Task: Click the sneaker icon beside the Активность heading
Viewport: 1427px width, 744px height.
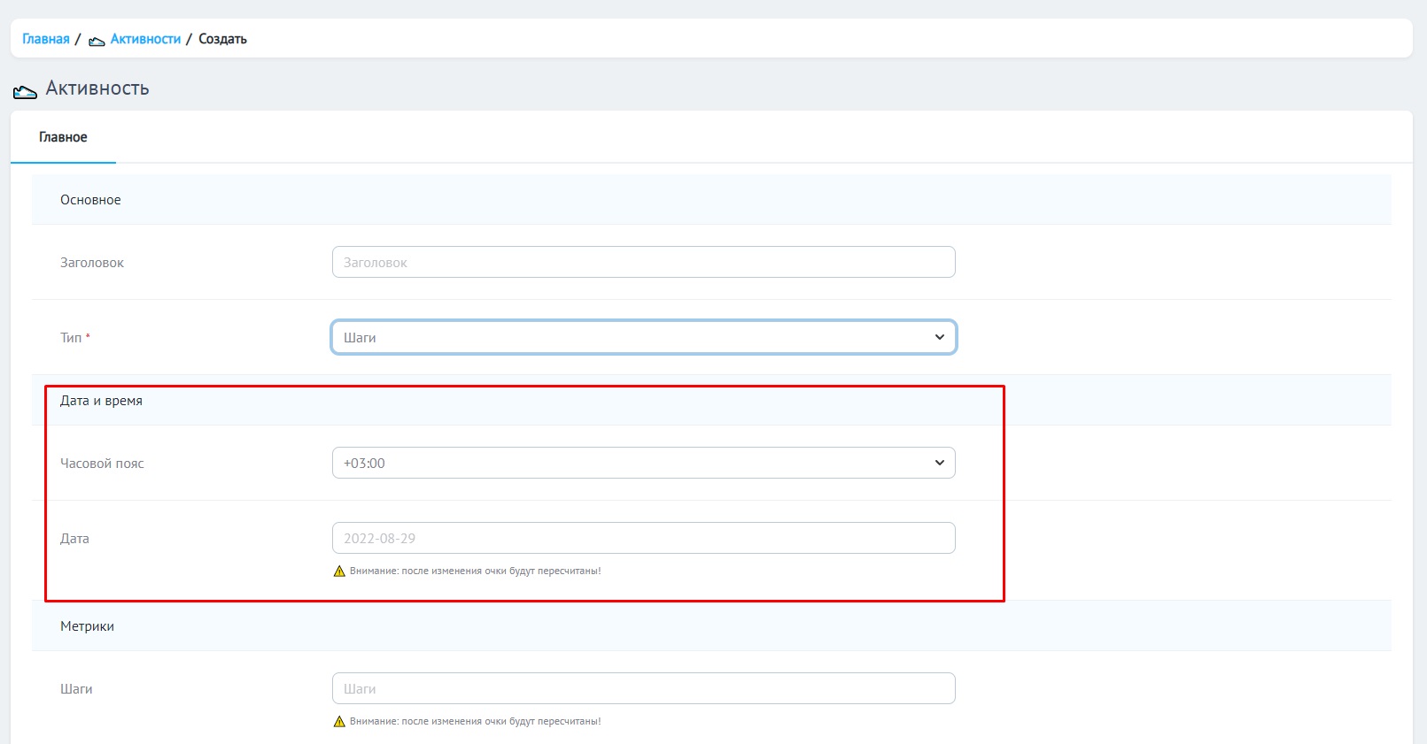Action: 25,91
